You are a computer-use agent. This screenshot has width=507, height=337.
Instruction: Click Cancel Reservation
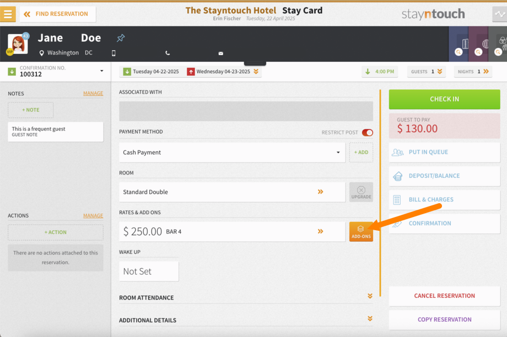click(444, 296)
